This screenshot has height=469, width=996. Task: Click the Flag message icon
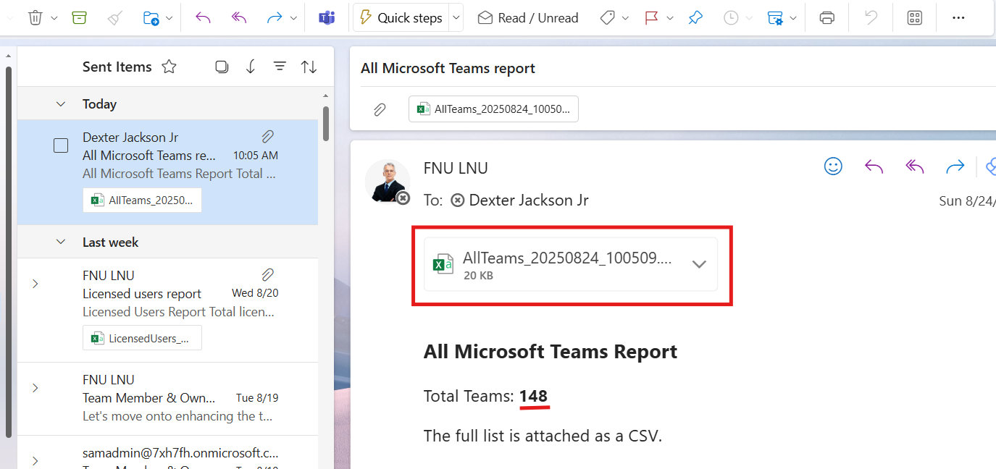coord(651,18)
